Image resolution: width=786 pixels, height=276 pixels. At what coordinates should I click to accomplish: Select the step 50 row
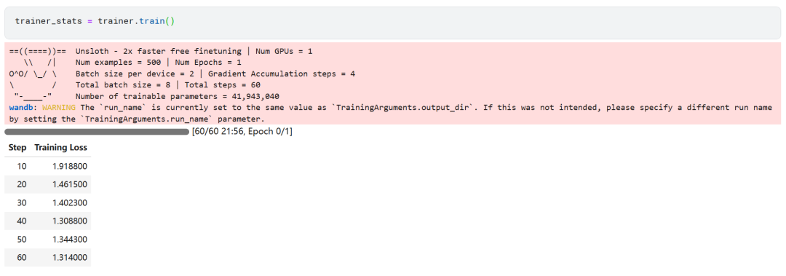(47, 239)
